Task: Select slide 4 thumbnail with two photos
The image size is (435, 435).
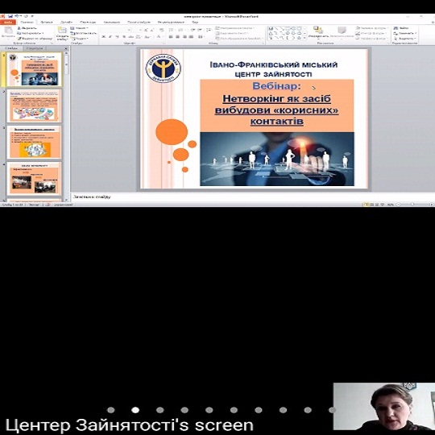Action: 34,179
